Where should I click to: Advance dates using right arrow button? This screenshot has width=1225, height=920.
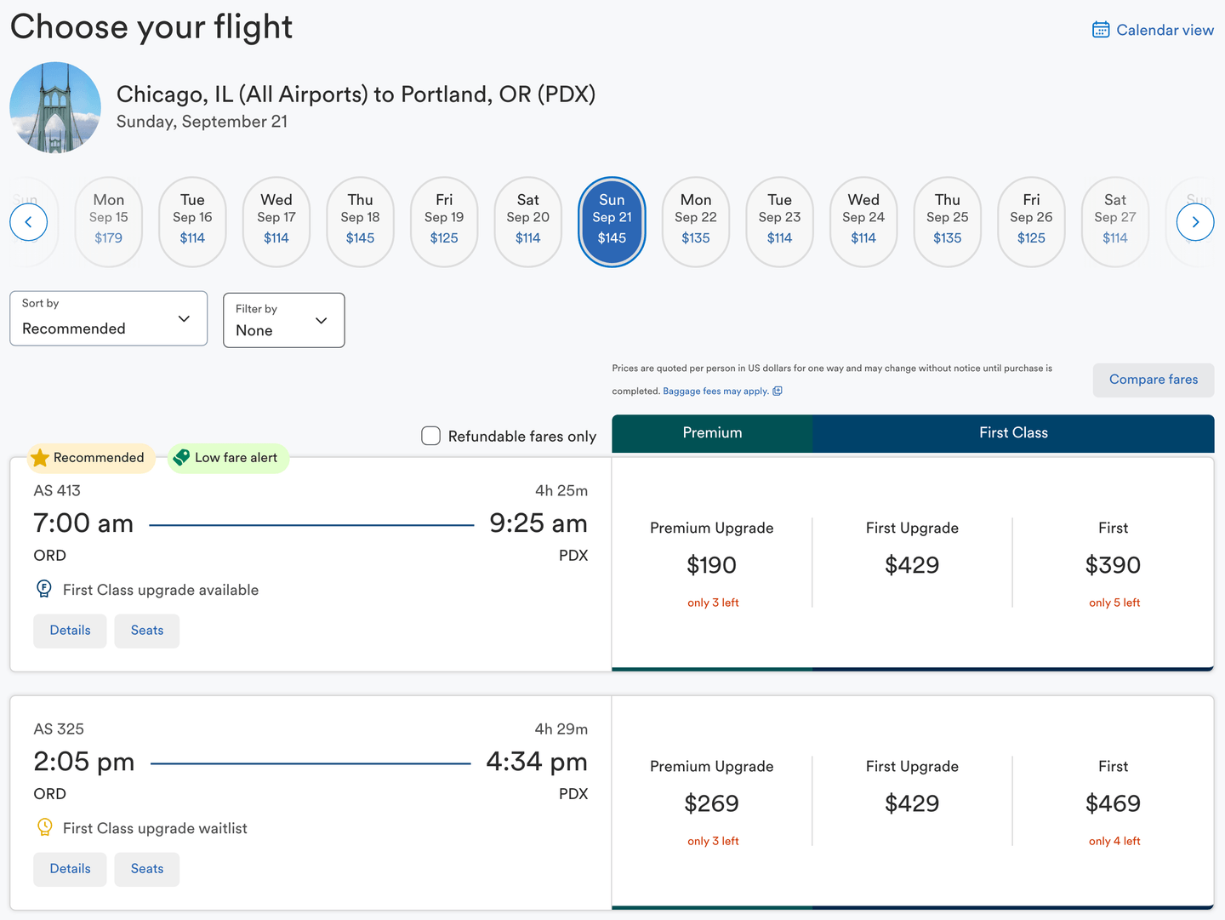pos(1194,223)
